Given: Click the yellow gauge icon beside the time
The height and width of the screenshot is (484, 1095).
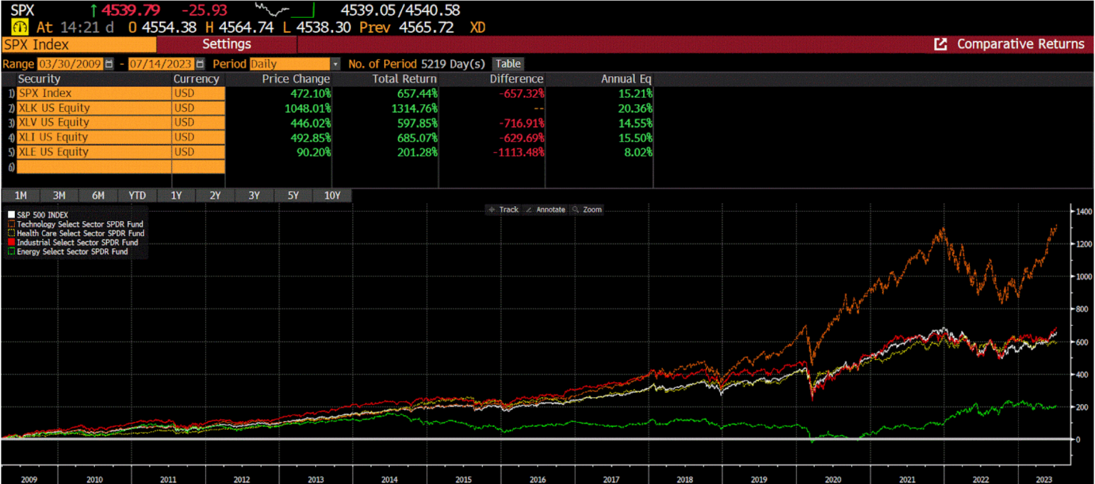Looking at the screenshot, I should (x=21, y=28).
